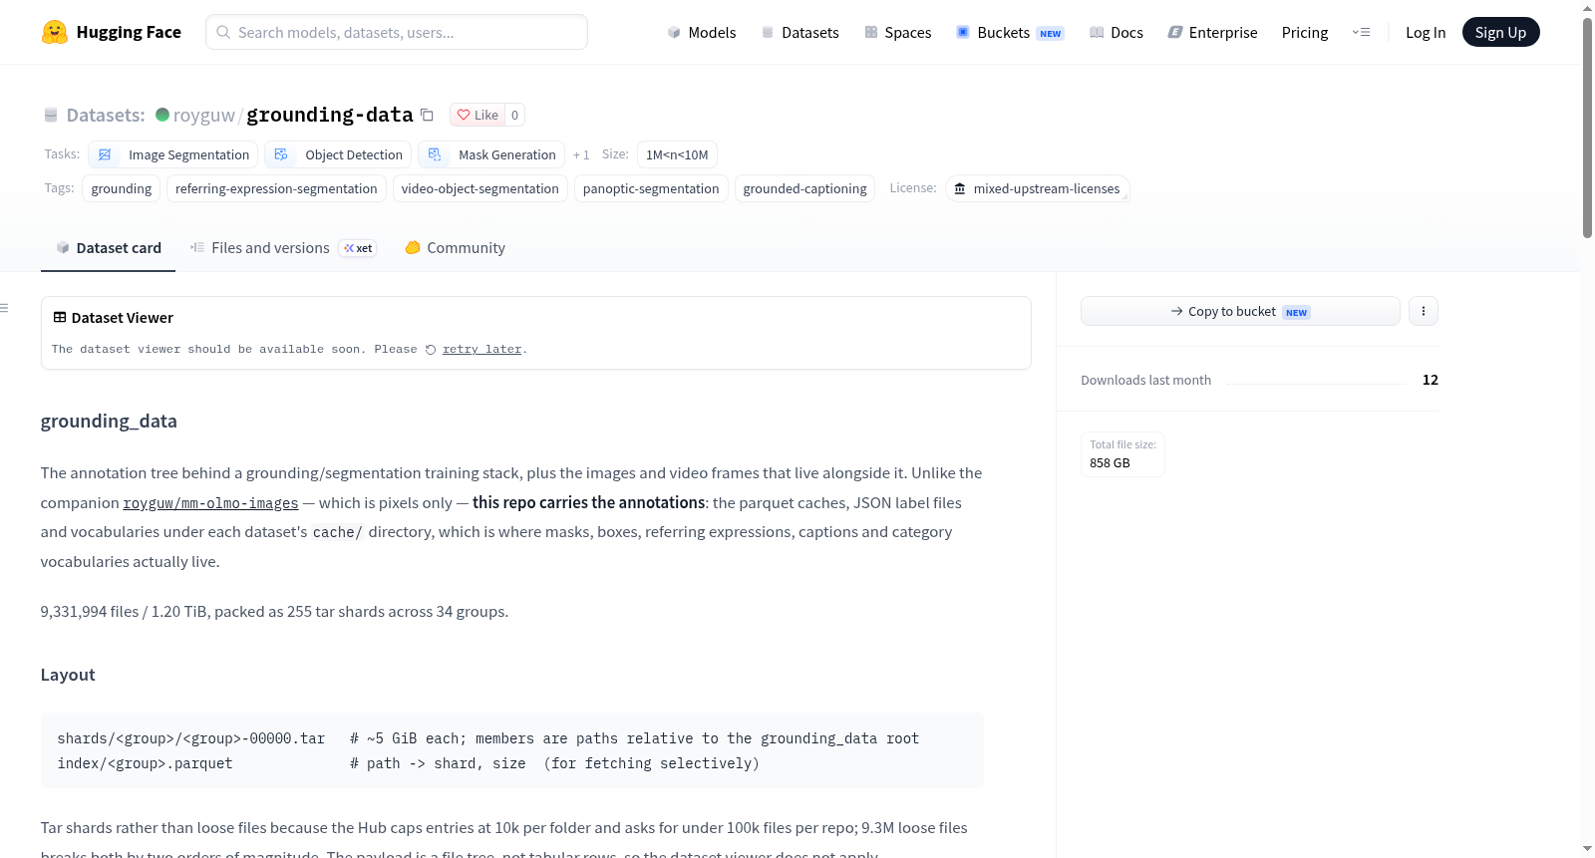Image resolution: width=1595 pixels, height=858 pixels.
Task: Click the Dataset Viewer table icon
Action: 60,317
